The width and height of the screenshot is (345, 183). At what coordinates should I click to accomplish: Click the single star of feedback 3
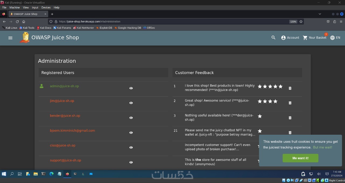pos(260,116)
